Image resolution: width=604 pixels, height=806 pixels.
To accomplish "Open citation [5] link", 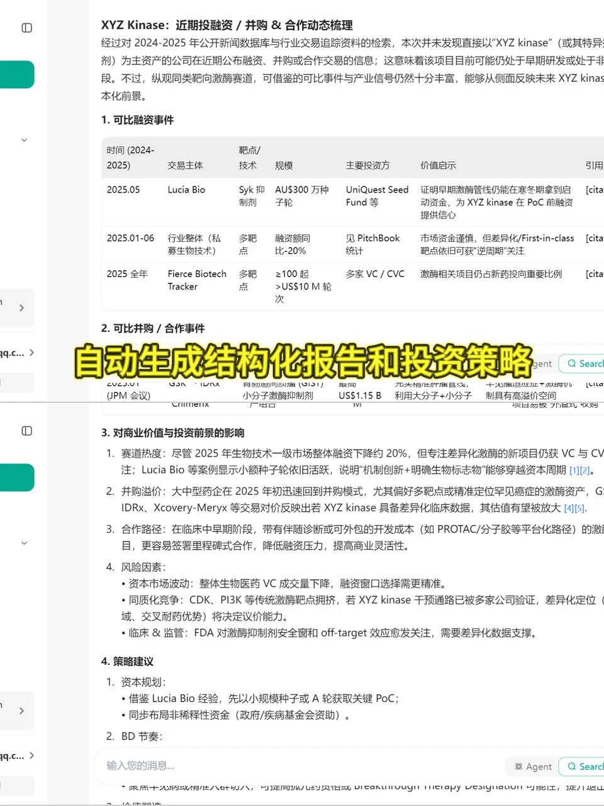I will (x=579, y=508).
